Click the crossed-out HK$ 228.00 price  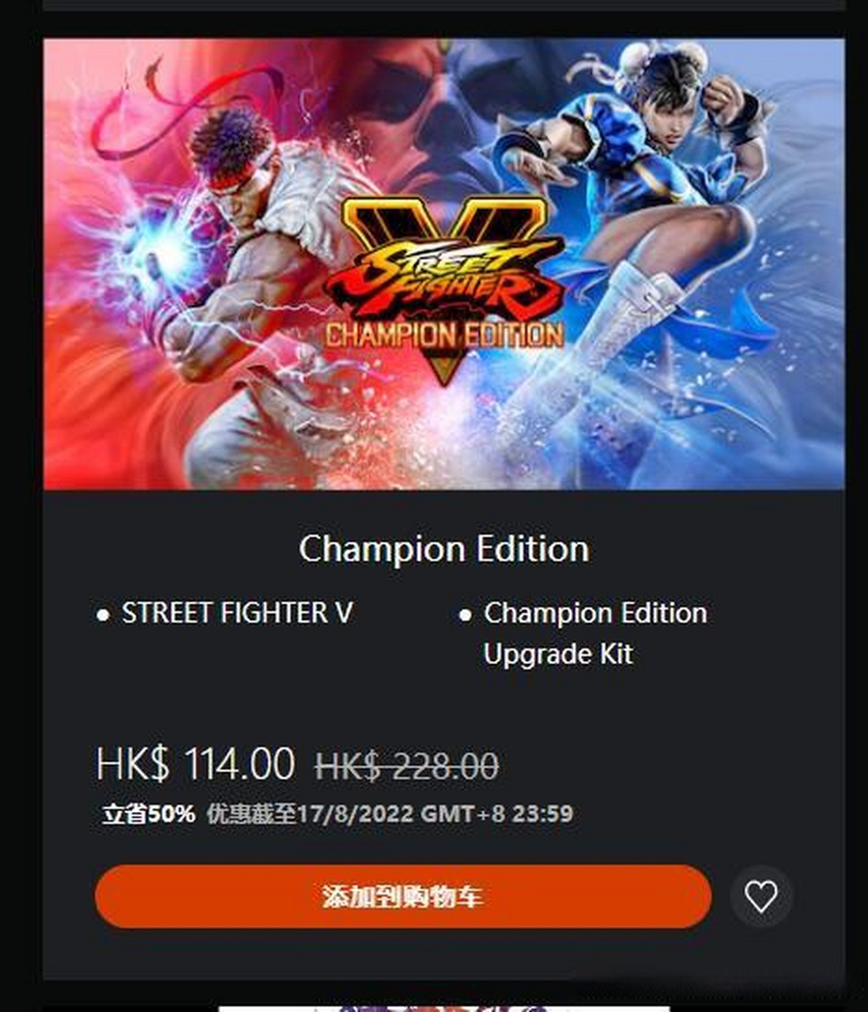pyautogui.click(x=406, y=765)
